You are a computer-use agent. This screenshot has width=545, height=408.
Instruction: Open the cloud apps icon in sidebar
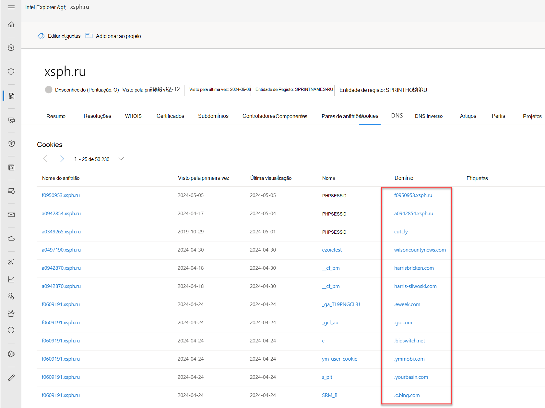click(x=11, y=239)
